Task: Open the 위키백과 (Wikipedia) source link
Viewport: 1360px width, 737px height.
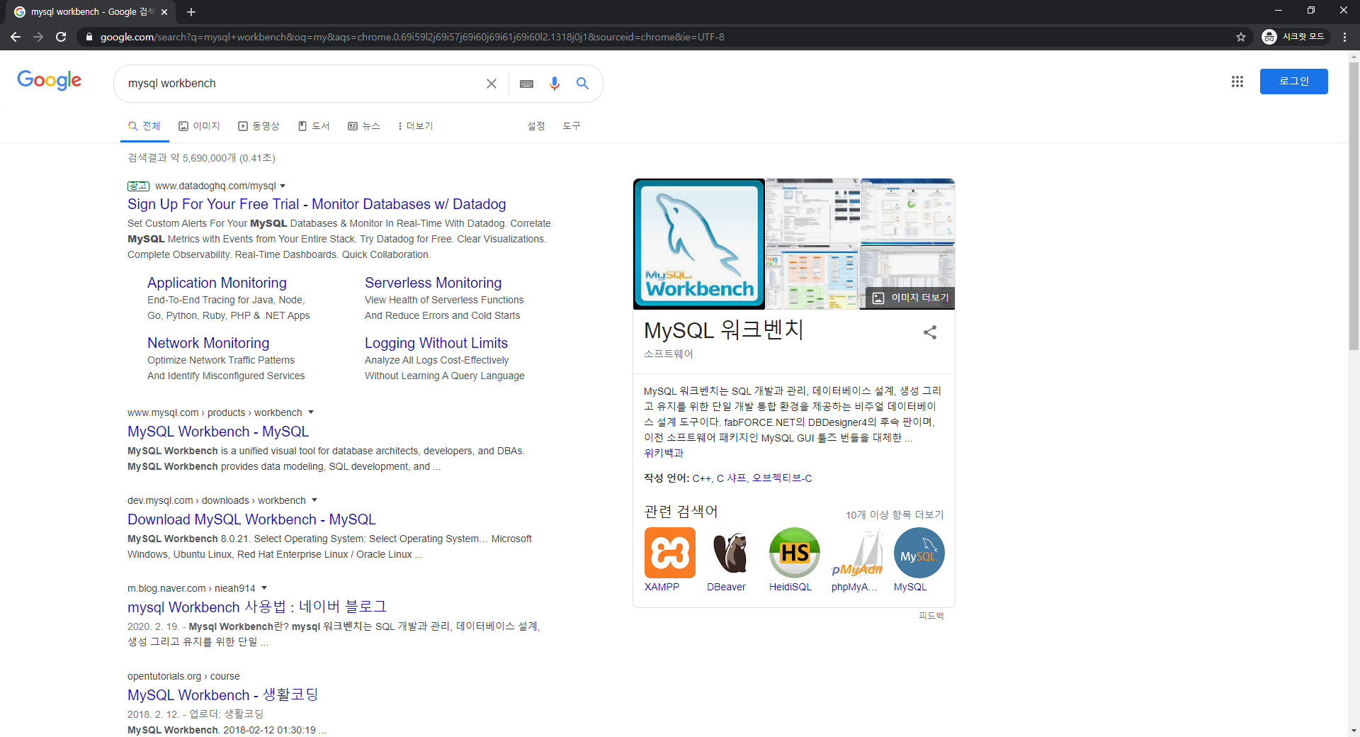Action: pos(664,454)
